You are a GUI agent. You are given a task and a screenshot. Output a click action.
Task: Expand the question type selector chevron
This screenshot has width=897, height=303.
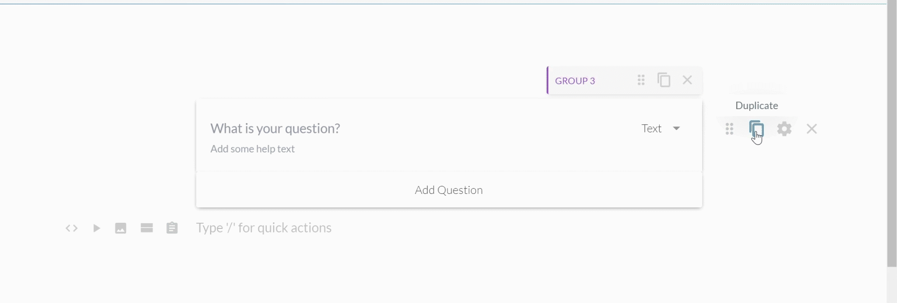click(x=677, y=128)
